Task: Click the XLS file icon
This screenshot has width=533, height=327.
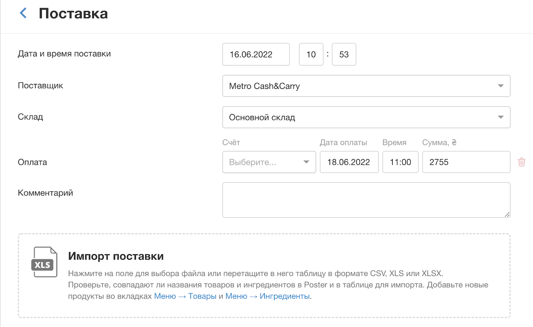Action: tap(44, 262)
